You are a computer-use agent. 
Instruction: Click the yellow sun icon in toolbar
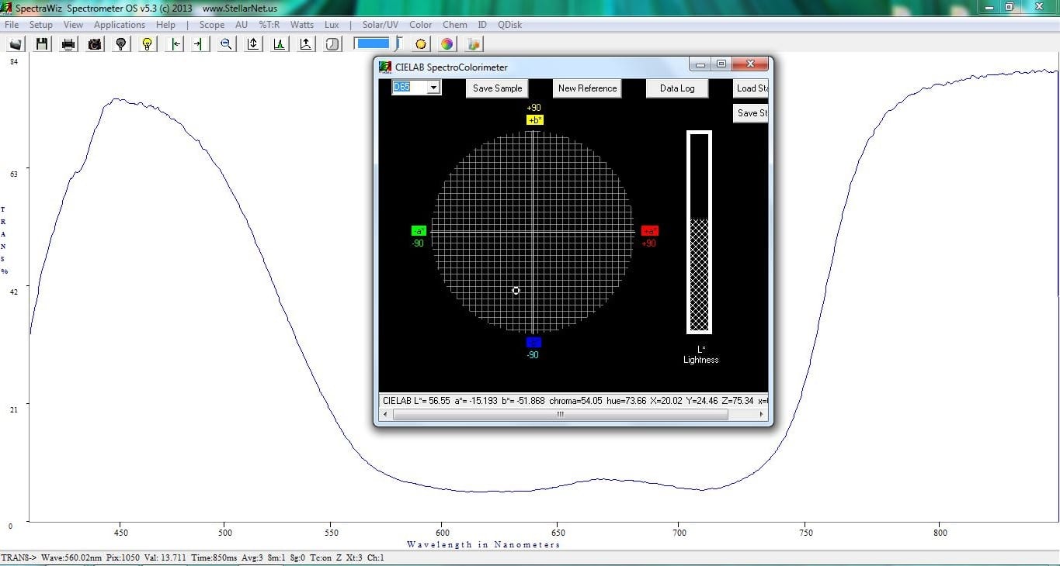coord(421,44)
